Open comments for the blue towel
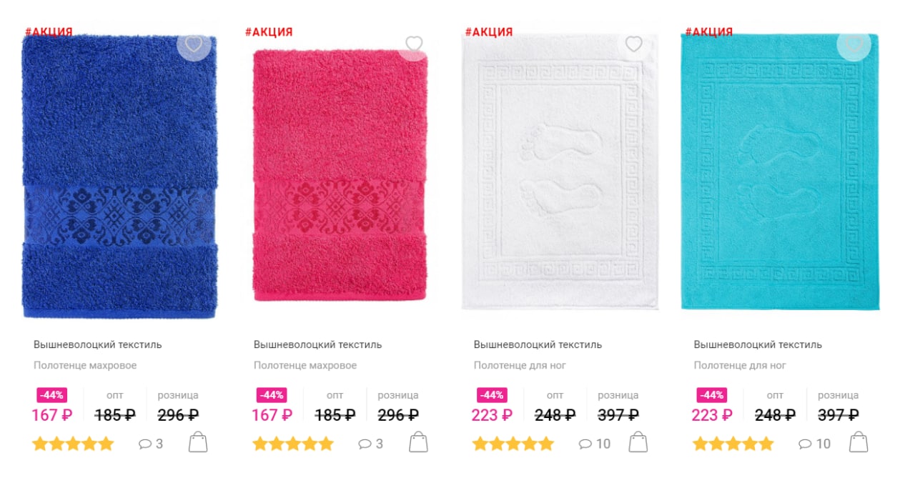This screenshot has height=483, width=915. click(151, 444)
